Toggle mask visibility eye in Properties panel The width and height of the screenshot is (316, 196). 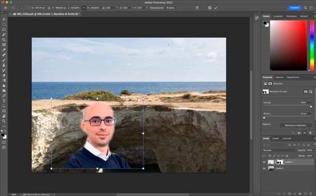tap(305, 133)
